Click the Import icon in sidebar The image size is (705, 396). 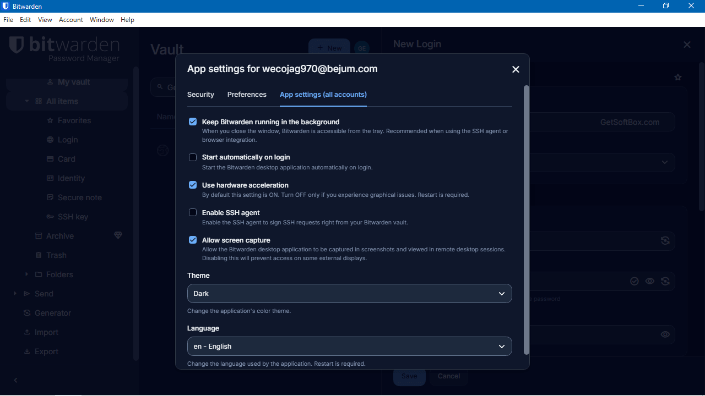[27, 332]
